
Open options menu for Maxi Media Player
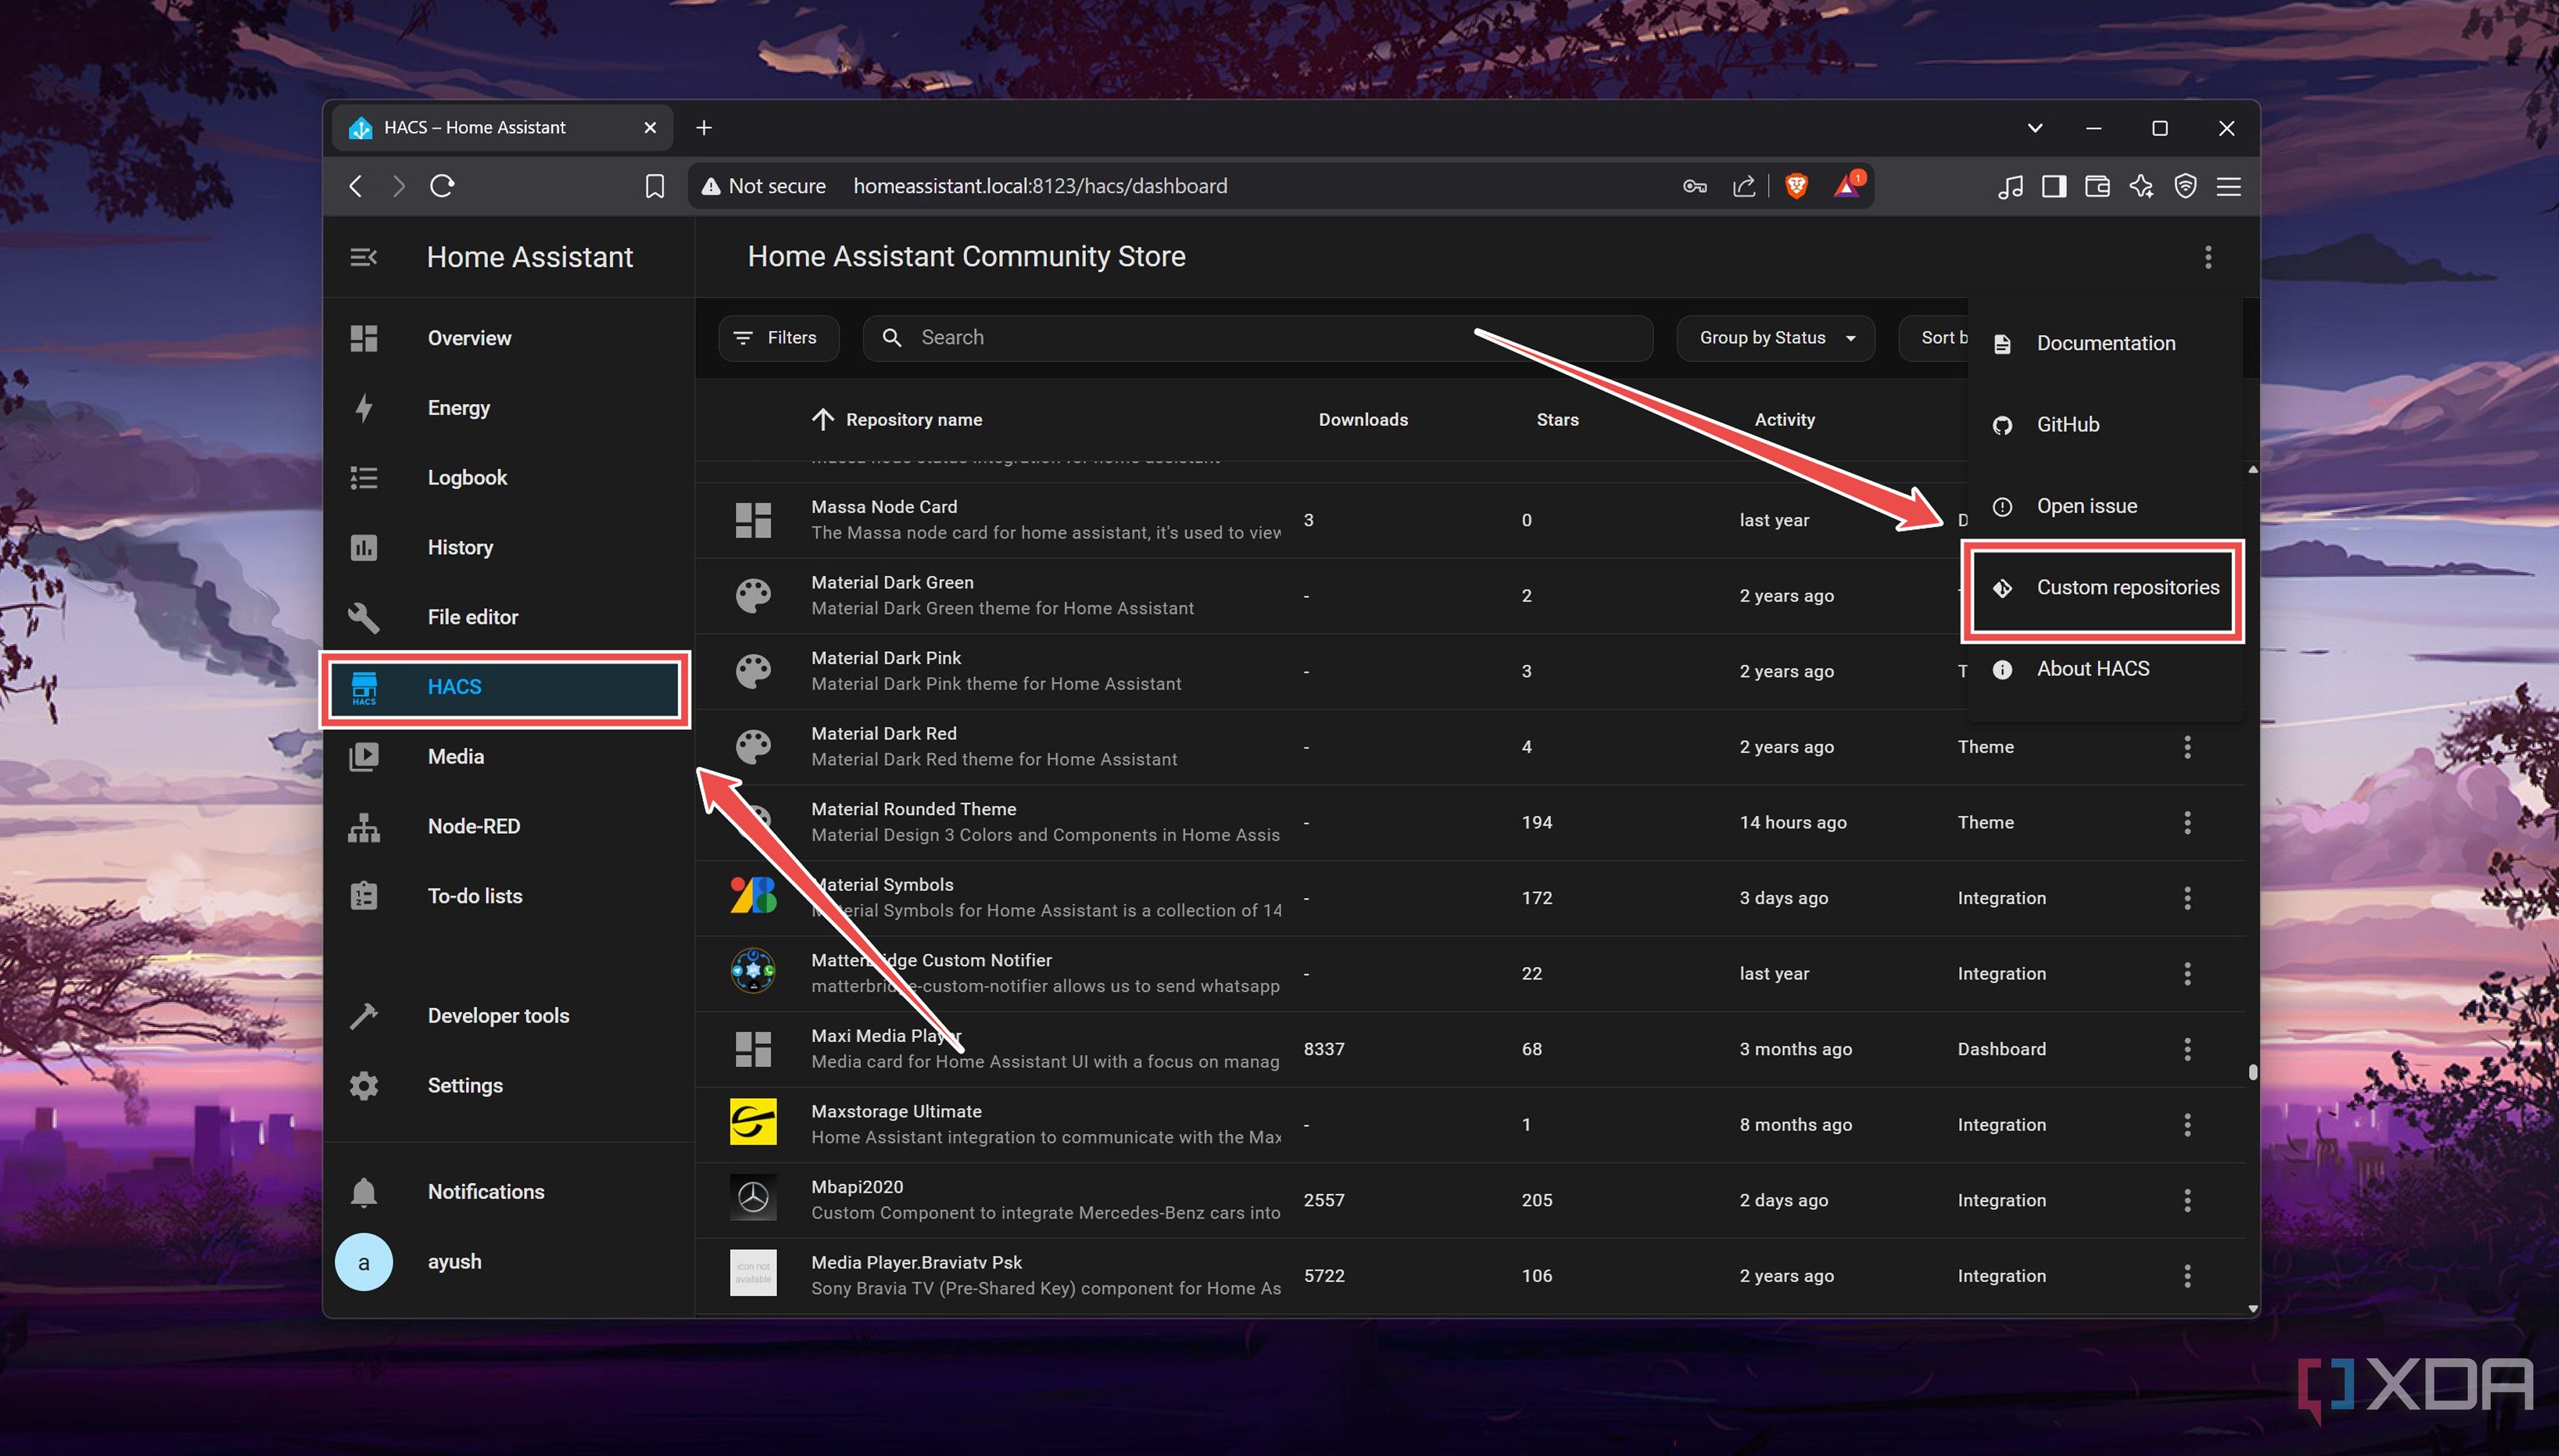2187,1049
